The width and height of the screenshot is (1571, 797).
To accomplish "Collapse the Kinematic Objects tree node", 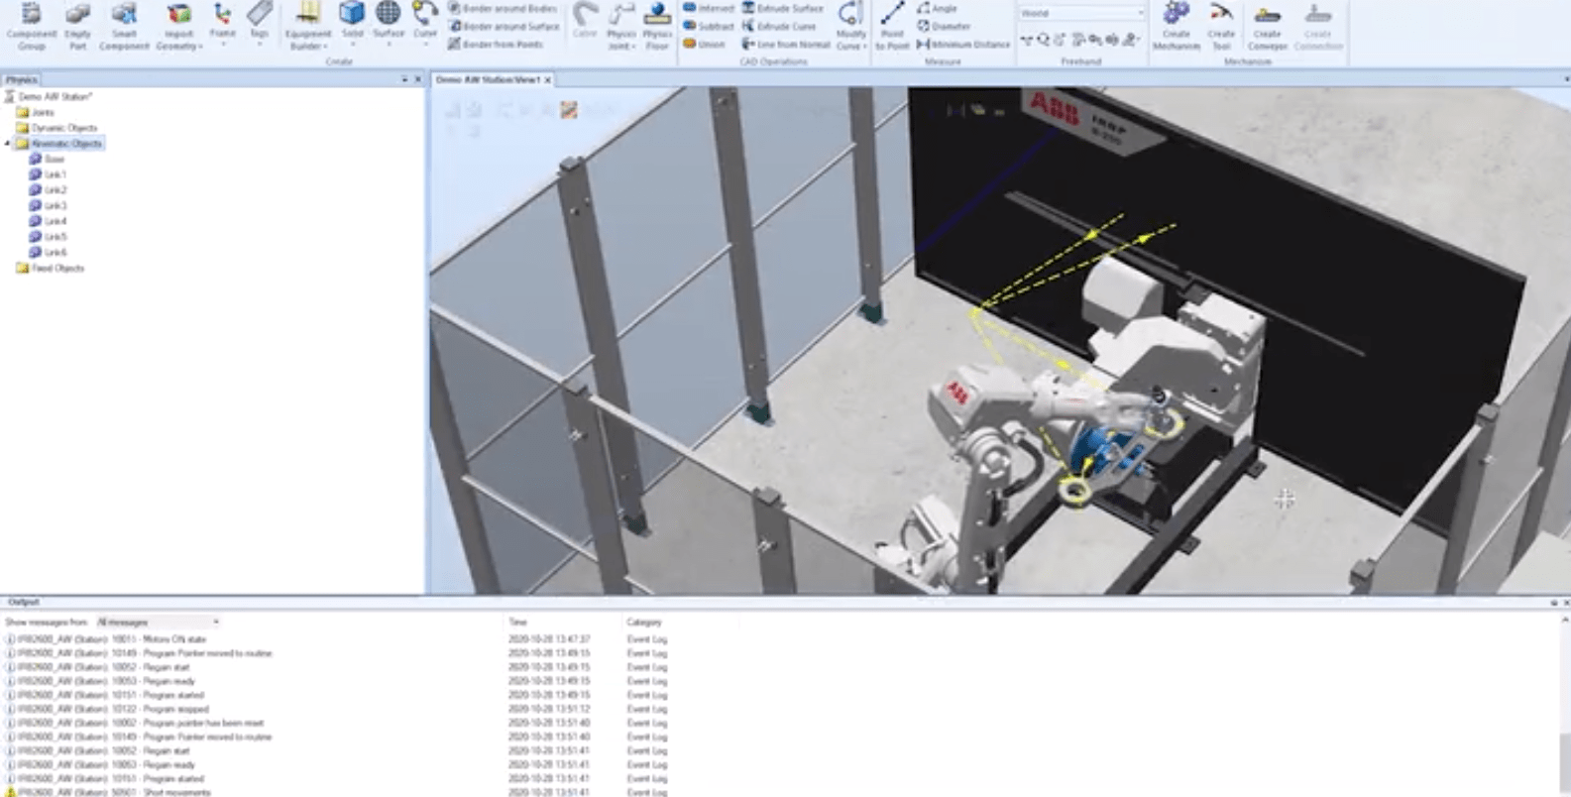I will coord(8,144).
